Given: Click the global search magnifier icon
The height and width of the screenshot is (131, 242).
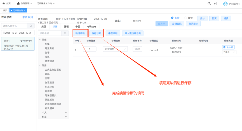Looking at the screenshot, I should (209, 3).
